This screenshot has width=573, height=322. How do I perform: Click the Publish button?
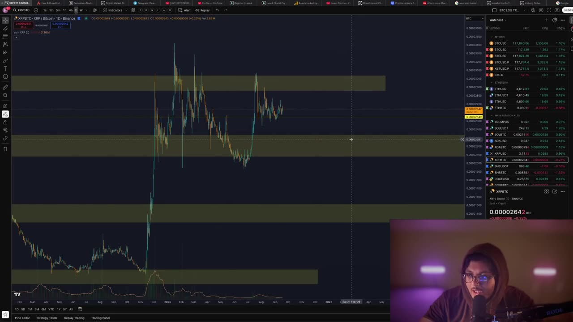pyautogui.click(x=568, y=10)
